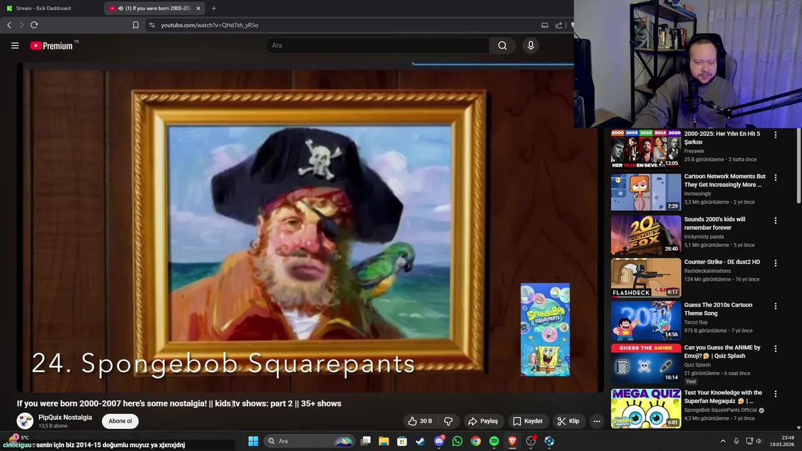Create a clip with Klip button

(568, 421)
